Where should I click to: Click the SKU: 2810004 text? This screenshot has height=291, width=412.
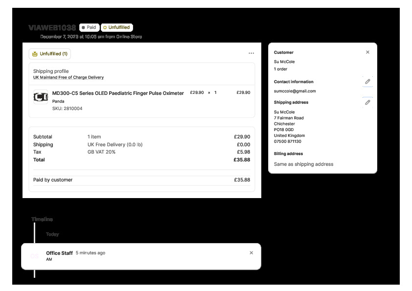click(67, 109)
